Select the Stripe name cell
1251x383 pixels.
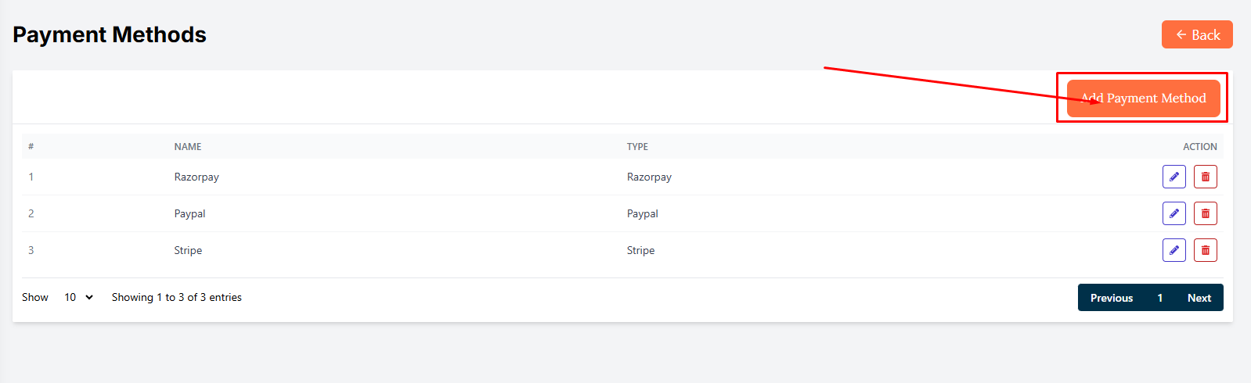[x=188, y=250]
